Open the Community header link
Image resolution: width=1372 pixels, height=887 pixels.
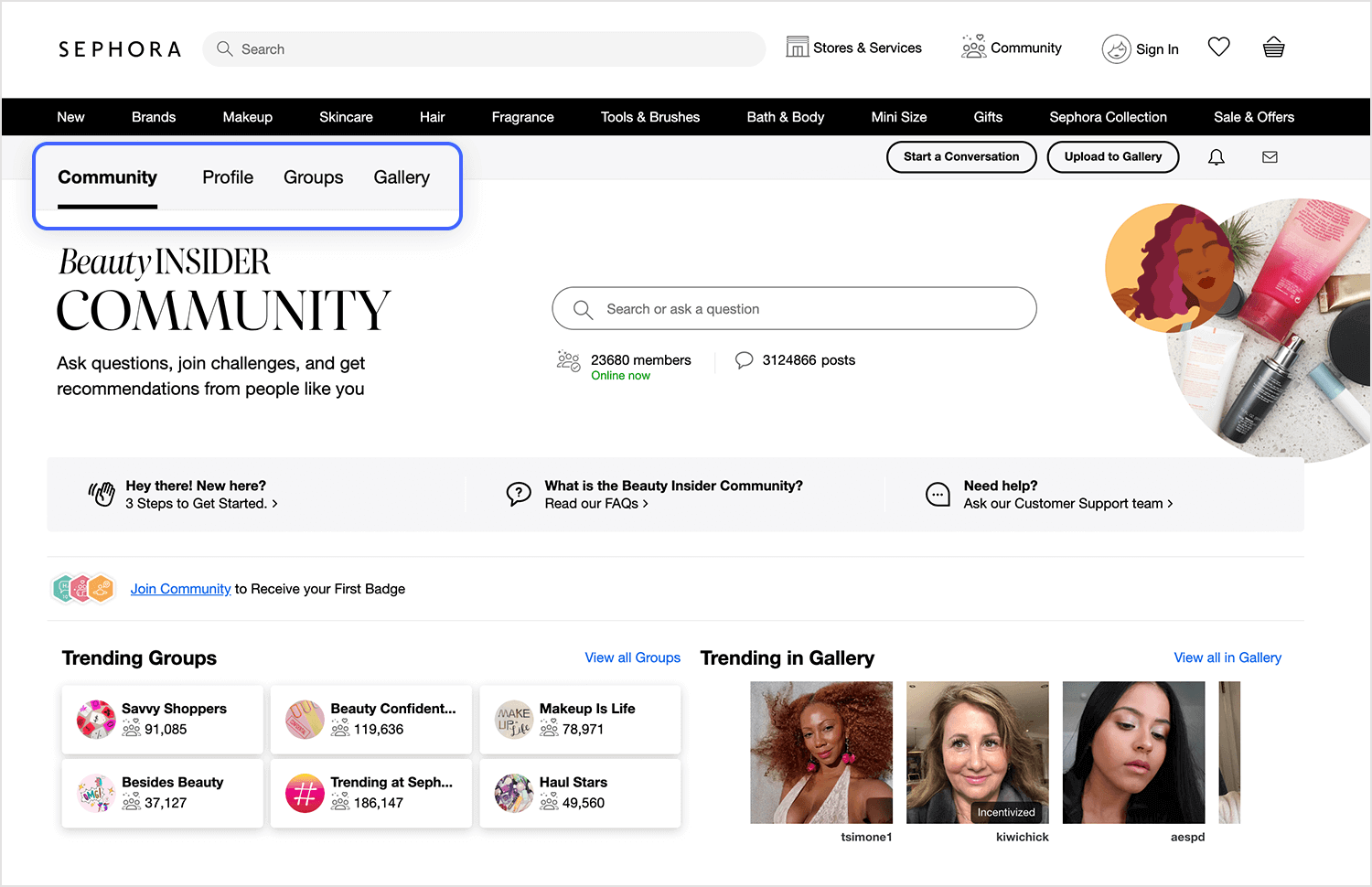(1011, 48)
